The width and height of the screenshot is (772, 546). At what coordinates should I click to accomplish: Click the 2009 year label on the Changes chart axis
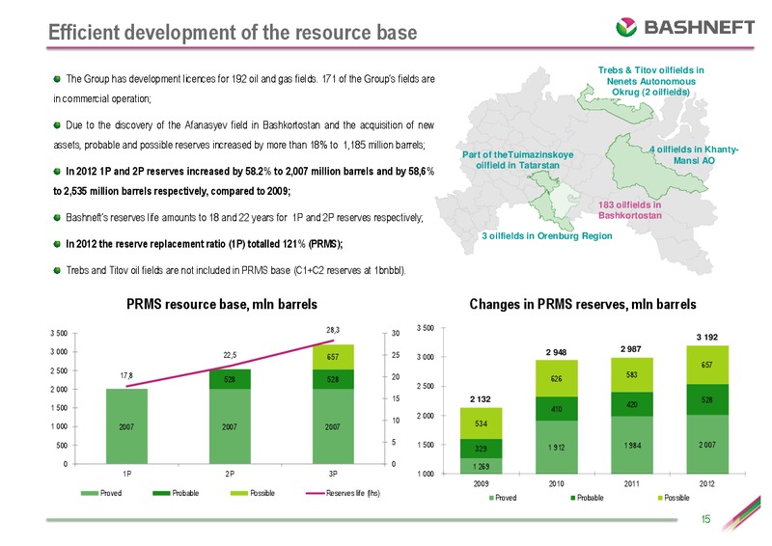[x=481, y=484]
